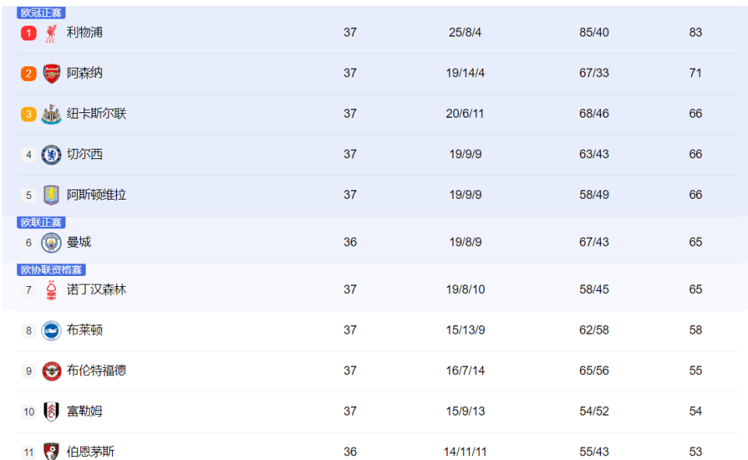Select the 诺丁汉森林 team name
This screenshot has height=460, width=748.
pyautogui.click(x=97, y=289)
